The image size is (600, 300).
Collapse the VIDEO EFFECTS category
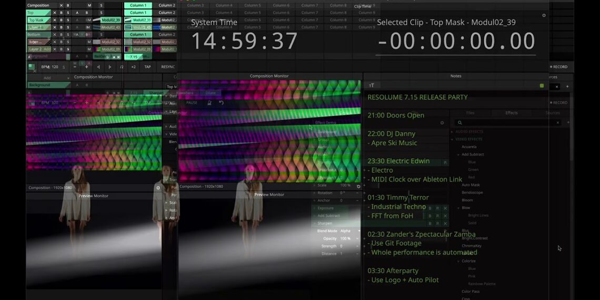pos(452,139)
